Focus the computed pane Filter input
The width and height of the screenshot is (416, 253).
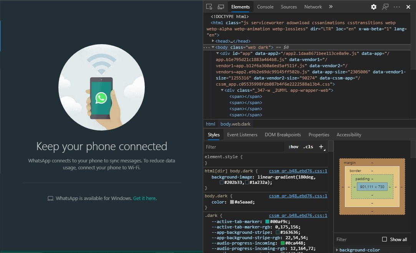pyautogui.click(x=357, y=240)
